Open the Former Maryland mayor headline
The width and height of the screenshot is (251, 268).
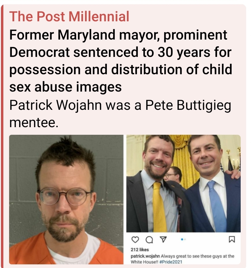click(120, 61)
